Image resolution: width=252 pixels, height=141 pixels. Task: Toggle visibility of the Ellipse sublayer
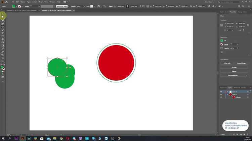click(221, 97)
